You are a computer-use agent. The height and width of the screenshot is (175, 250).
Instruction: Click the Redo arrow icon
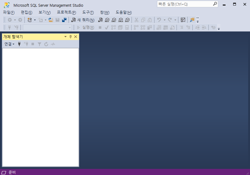point(170,20)
